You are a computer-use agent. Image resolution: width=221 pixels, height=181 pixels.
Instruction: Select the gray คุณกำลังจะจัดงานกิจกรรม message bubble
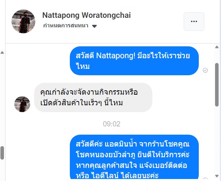(x=93, y=97)
